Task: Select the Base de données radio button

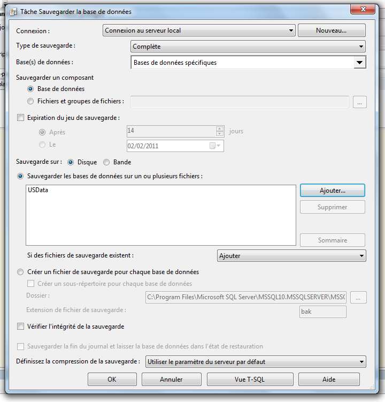Action: click(30, 89)
